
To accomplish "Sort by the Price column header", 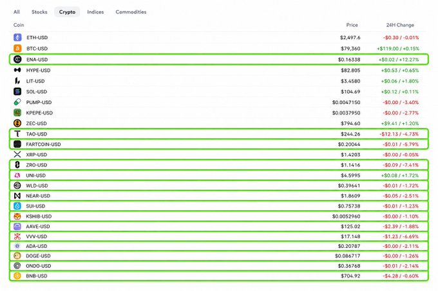I will (352, 25).
